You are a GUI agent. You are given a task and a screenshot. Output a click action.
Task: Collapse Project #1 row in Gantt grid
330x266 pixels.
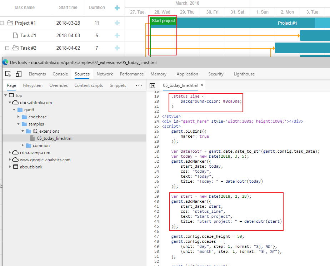pos(2,23)
